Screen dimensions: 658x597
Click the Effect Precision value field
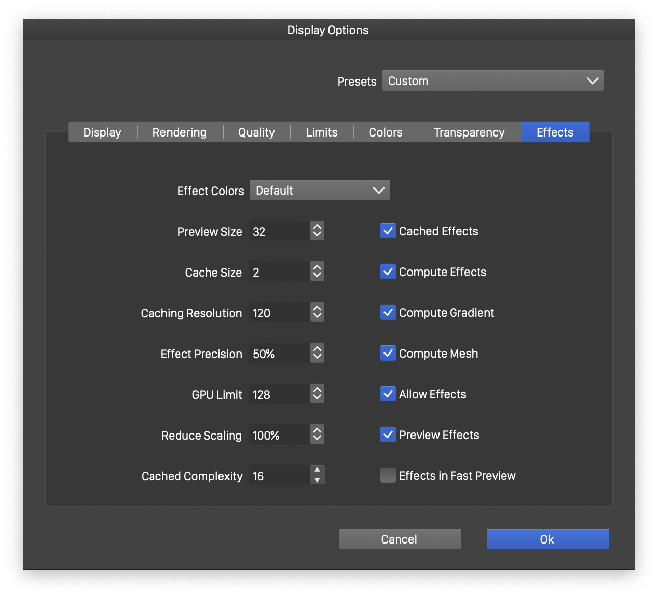tap(279, 354)
